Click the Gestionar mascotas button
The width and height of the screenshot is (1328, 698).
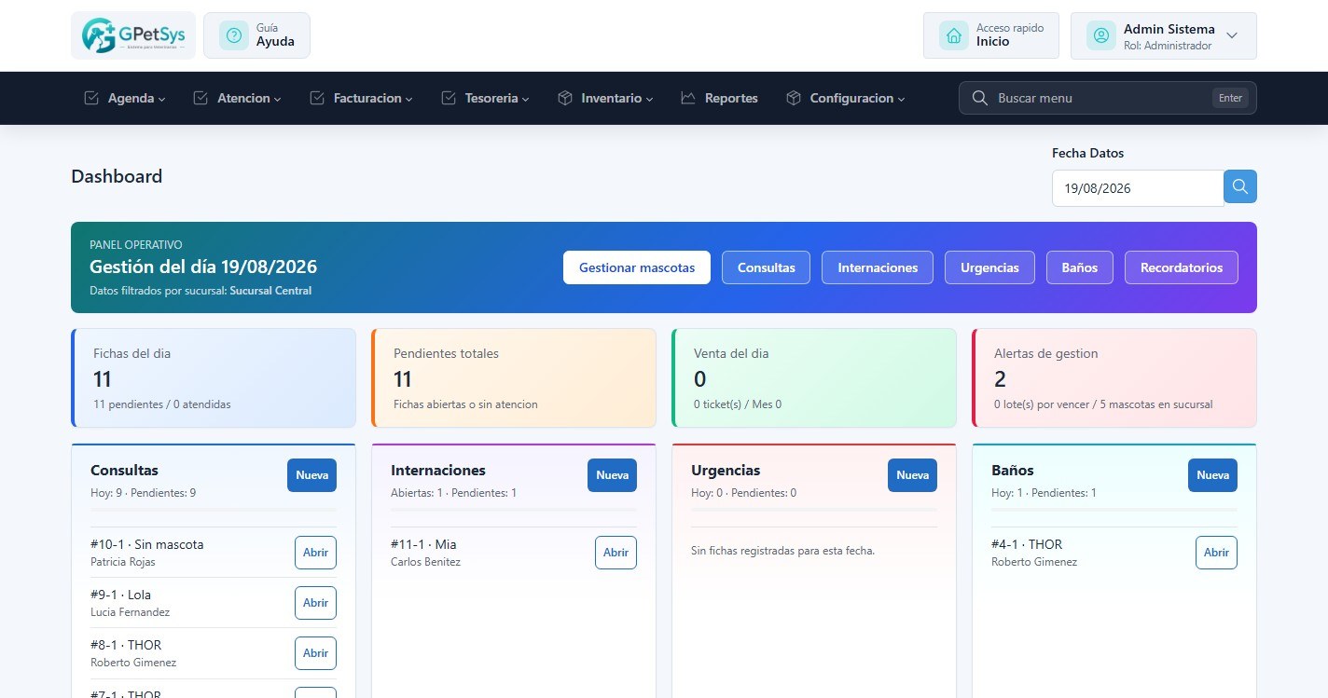pos(637,267)
